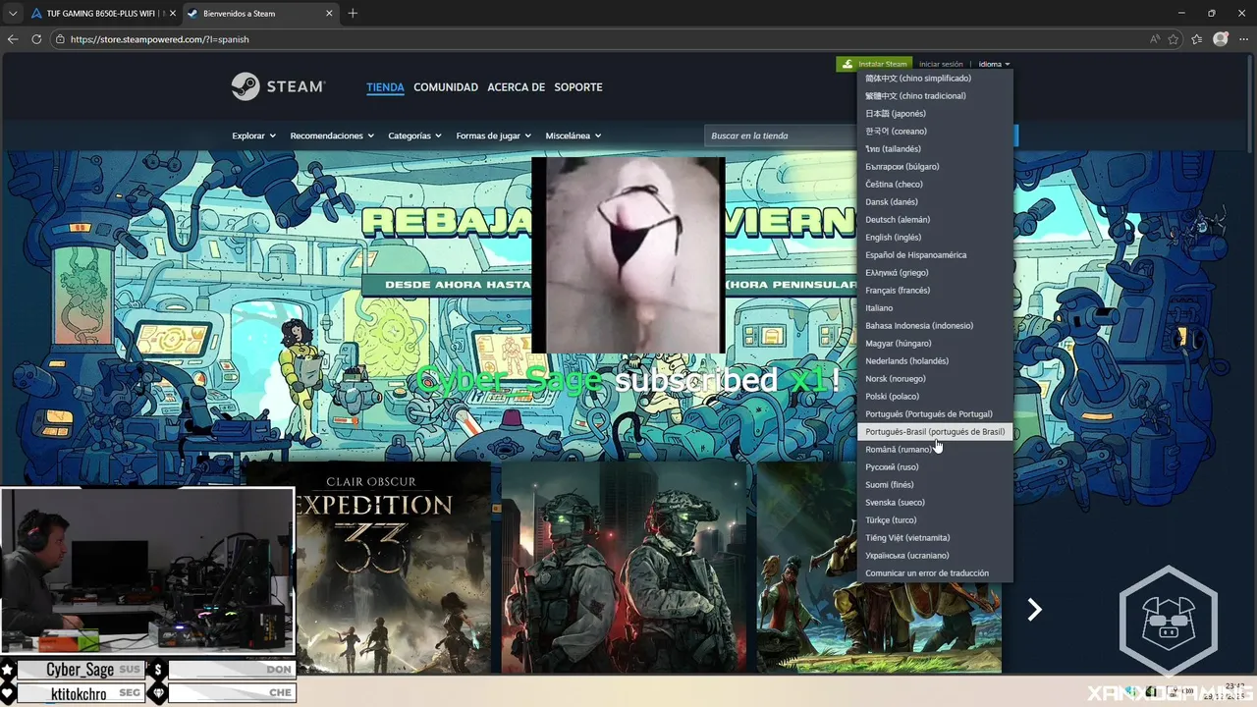Select japonés language option
The height and width of the screenshot is (707, 1257).
934,114
